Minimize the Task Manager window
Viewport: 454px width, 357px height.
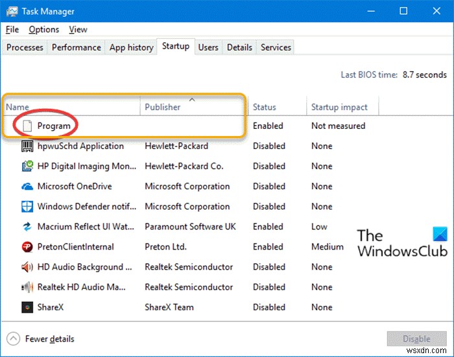click(371, 11)
